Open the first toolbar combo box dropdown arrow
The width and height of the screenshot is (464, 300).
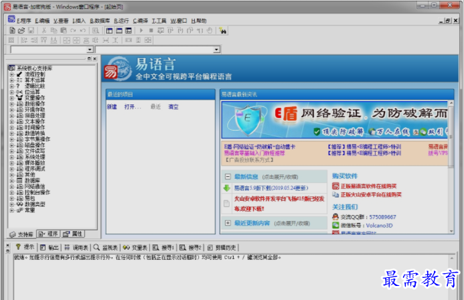(x=90, y=50)
